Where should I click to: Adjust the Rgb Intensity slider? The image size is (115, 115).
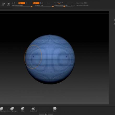pyautogui.click(x=22, y=5)
